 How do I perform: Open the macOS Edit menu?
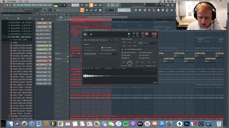click(20, 1)
